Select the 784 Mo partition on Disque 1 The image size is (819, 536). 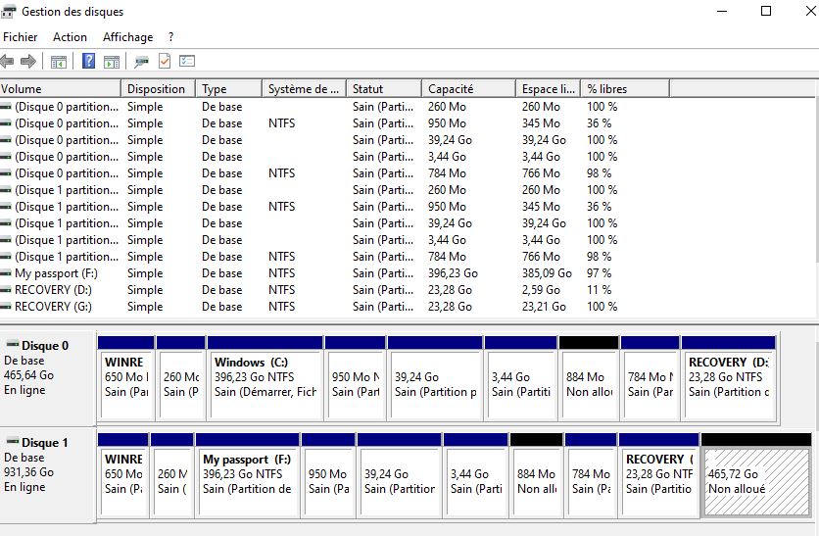point(591,475)
